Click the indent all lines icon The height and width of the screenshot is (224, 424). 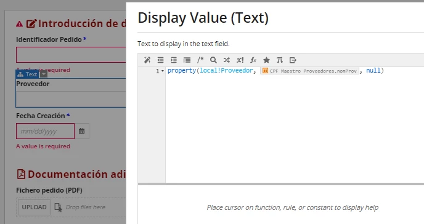[187, 60]
